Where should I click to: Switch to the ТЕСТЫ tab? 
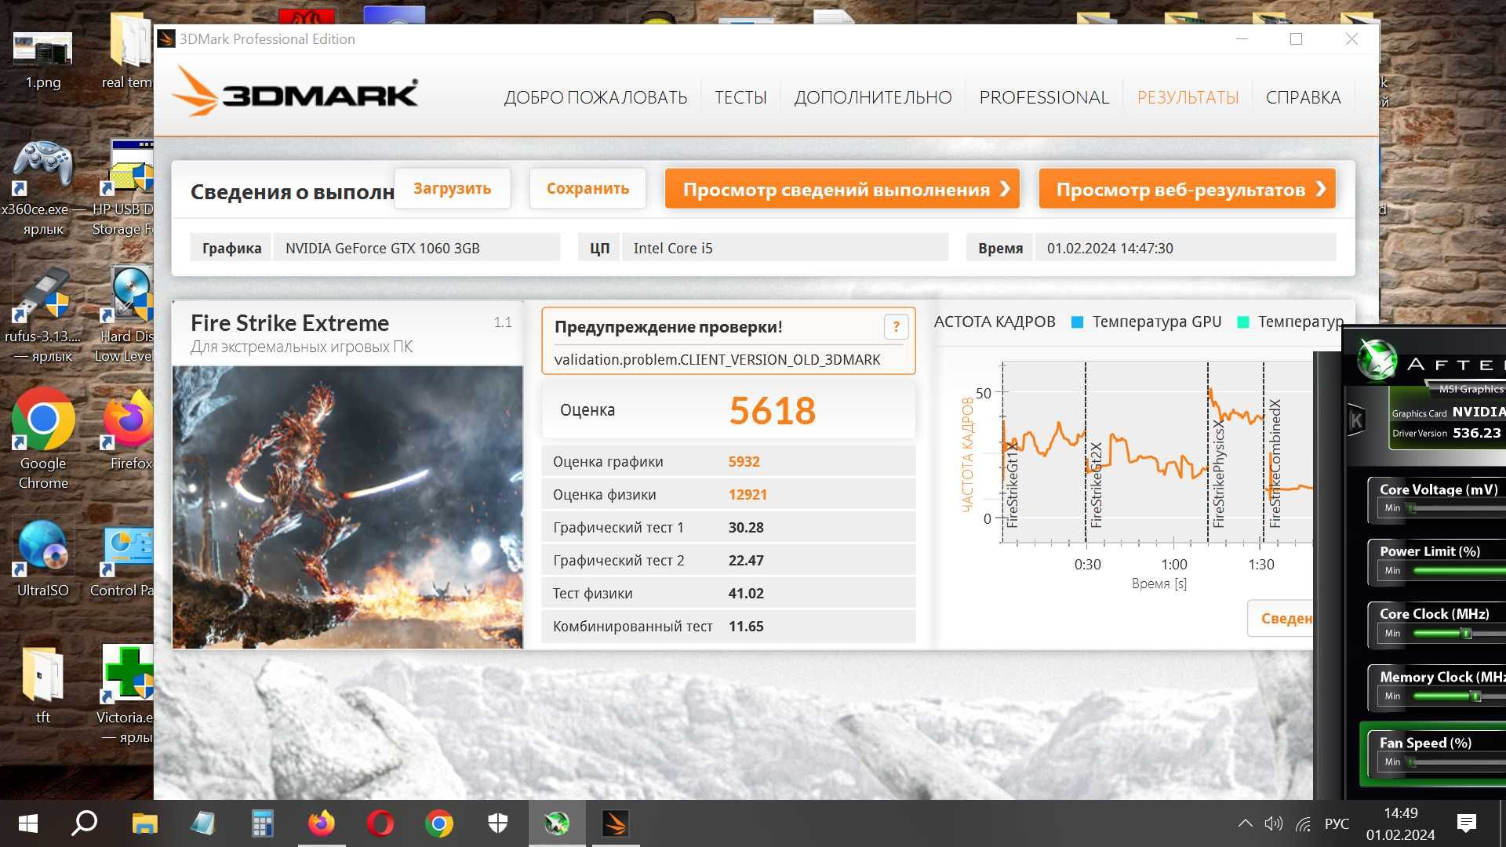[740, 97]
